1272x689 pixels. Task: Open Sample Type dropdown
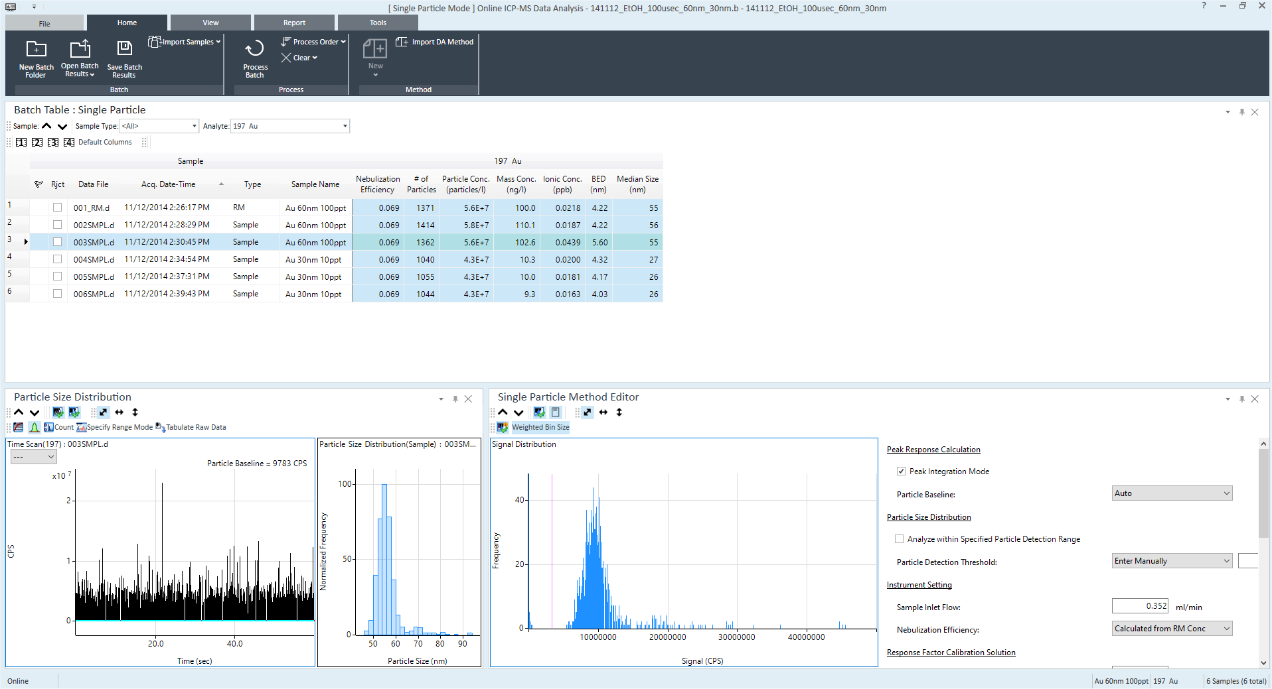coord(159,126)
